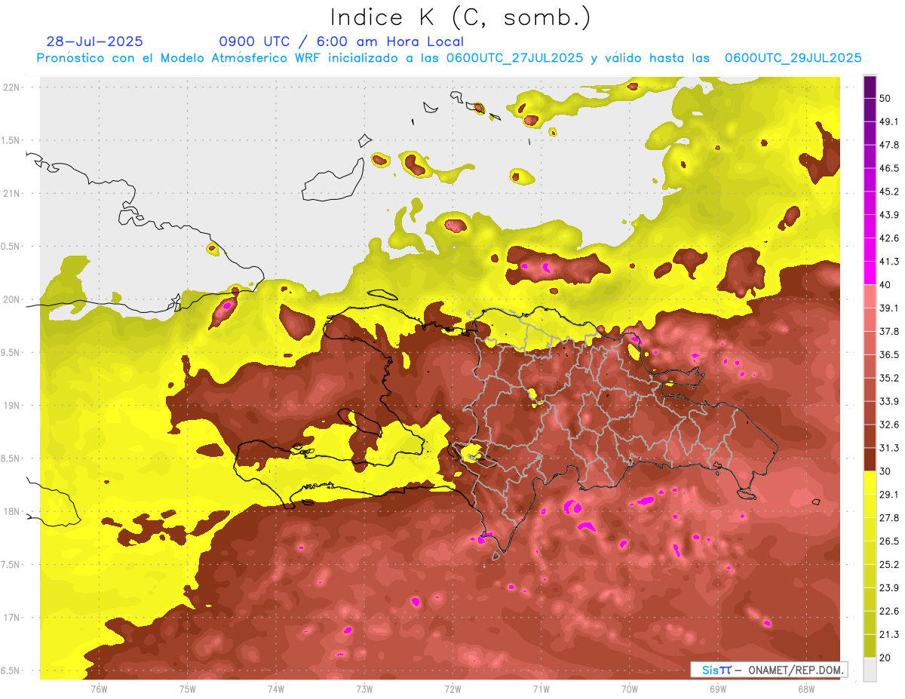Click the "35.2" color scale value
The width and height of the screenshot is (905, 699).
click(888, 378)
